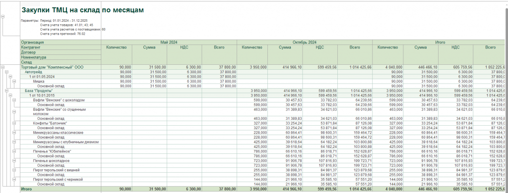Select the Октябрь 2024 column header
Viewport: 508px width, 193px height.
pyautogui.click(x=305, y=42)
